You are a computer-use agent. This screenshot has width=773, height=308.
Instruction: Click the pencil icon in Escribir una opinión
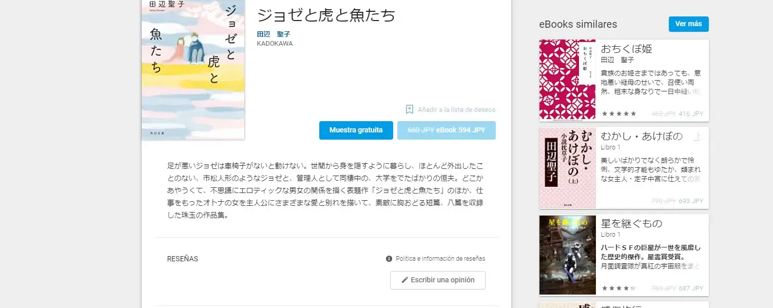(404, 280)
